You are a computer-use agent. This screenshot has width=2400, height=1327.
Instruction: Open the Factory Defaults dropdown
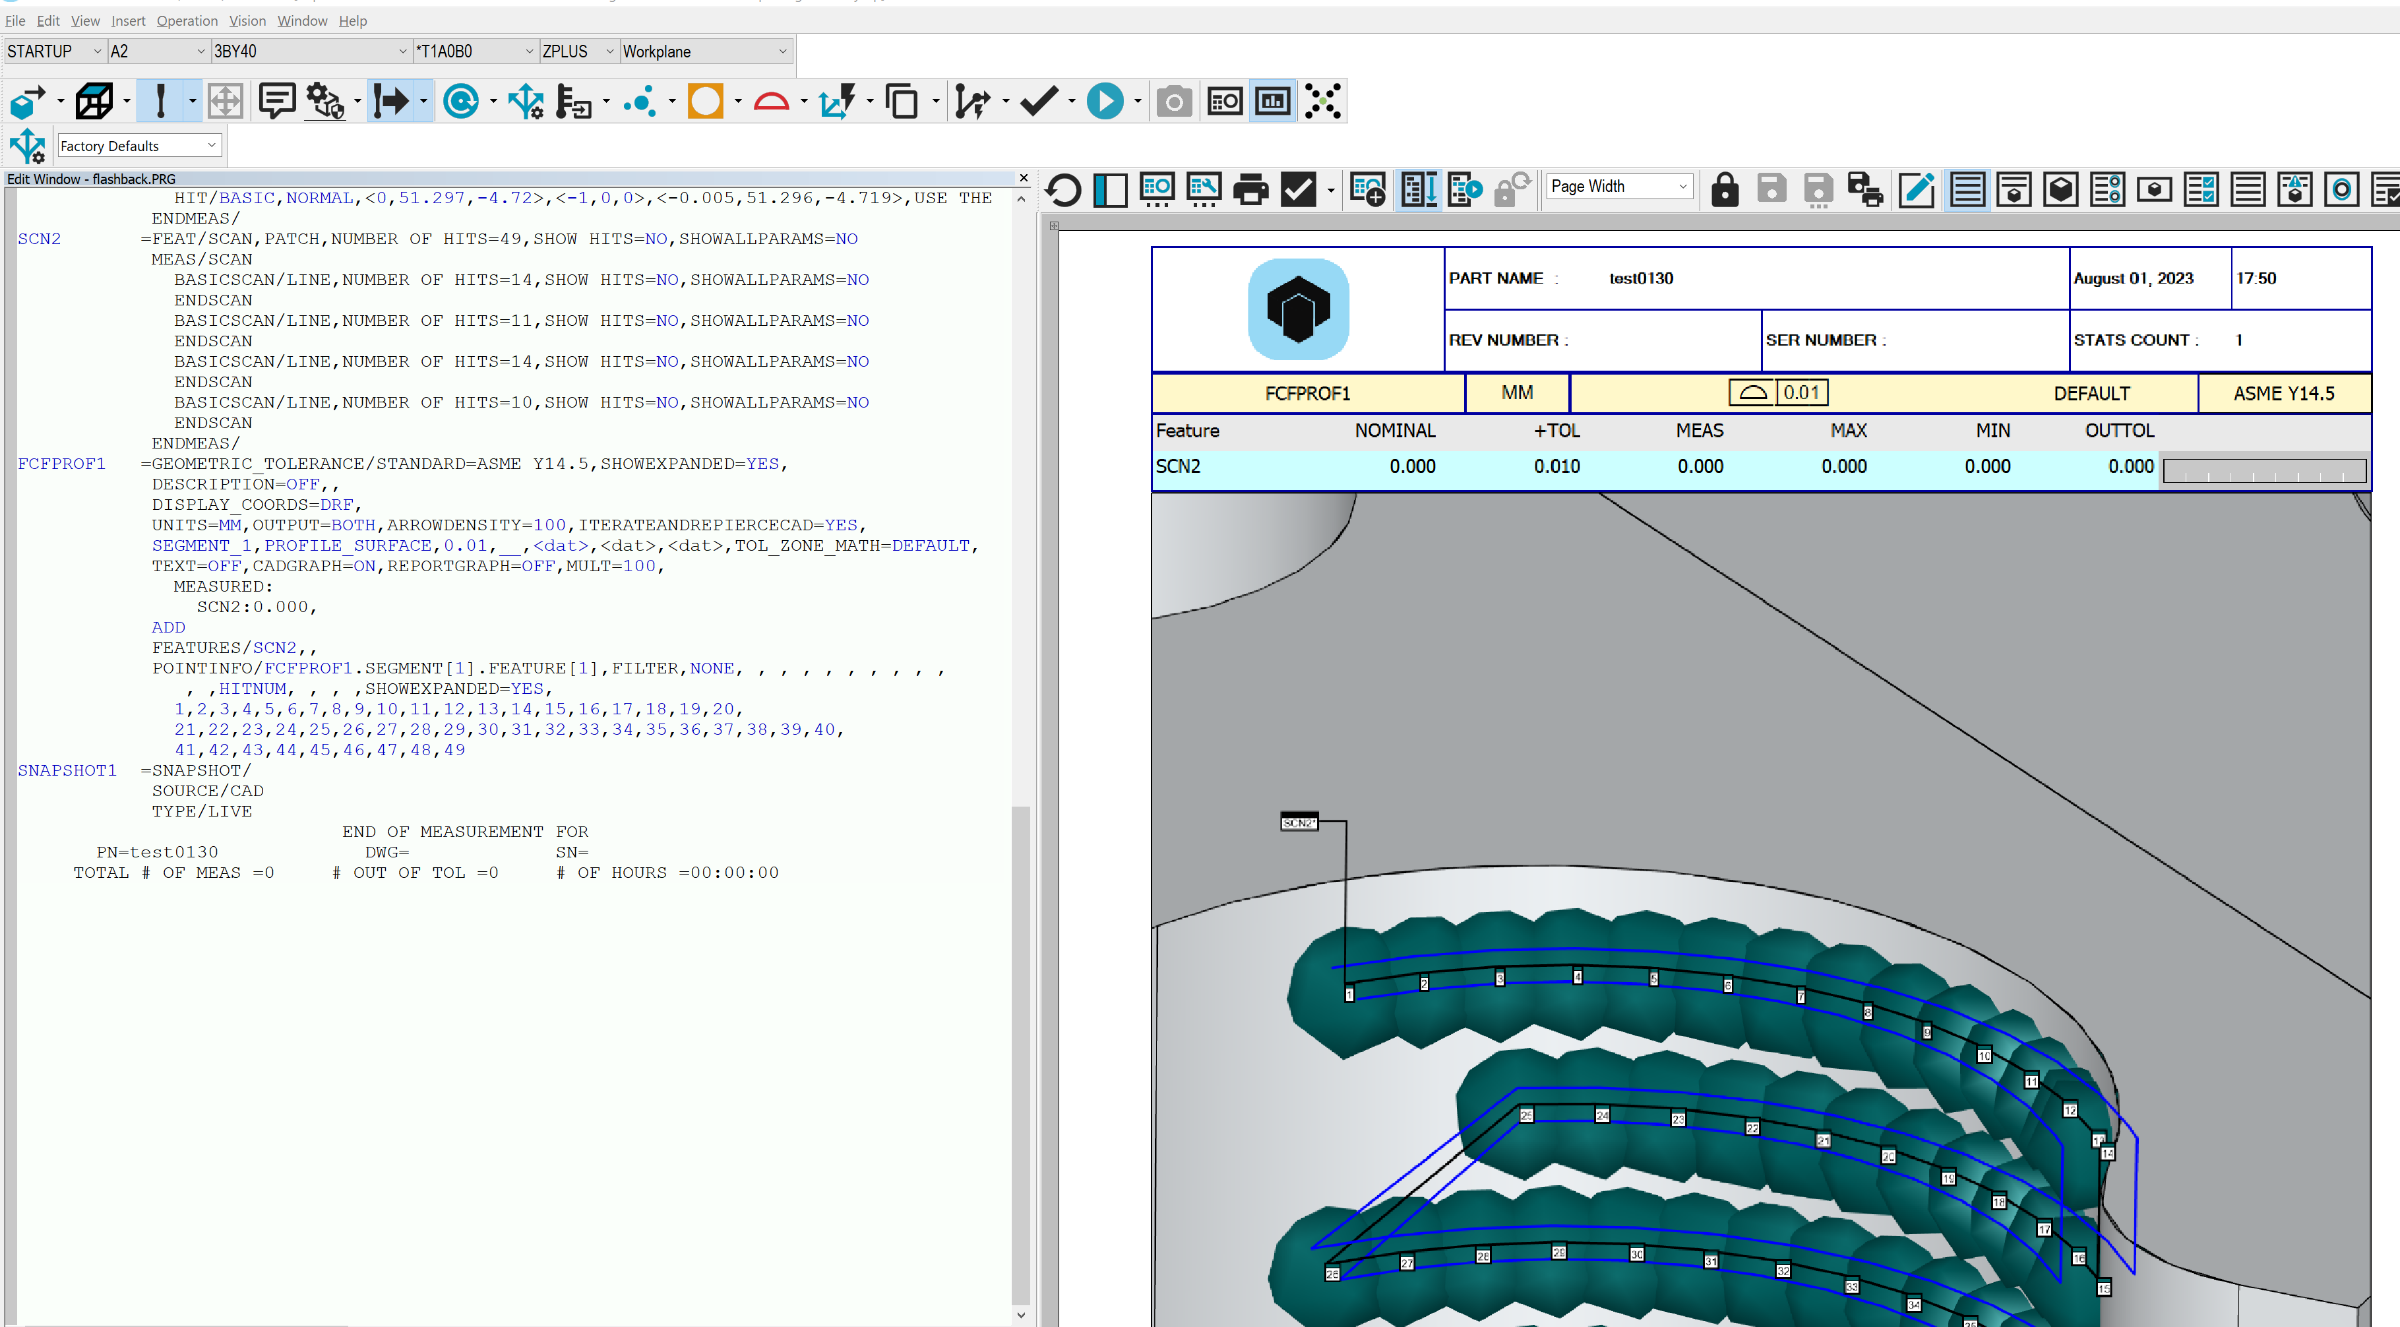pyautogui.click(x=138, y=145)
